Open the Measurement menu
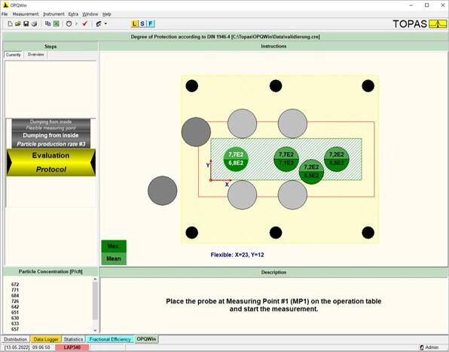This screenshot has height=352, width=449. [x=26, y=14]
